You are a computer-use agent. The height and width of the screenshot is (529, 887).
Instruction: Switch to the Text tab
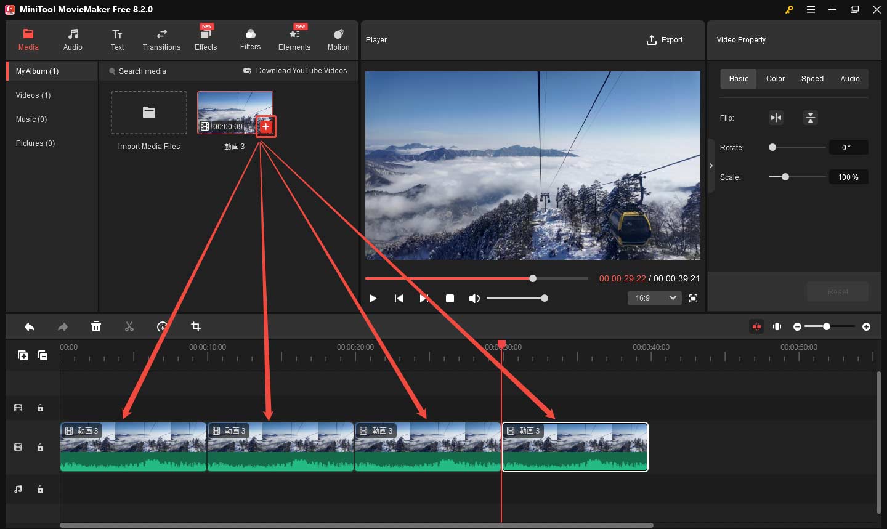(x=117, y=39)
